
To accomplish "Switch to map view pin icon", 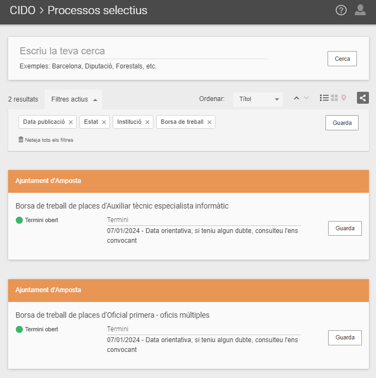I will 344,98.
